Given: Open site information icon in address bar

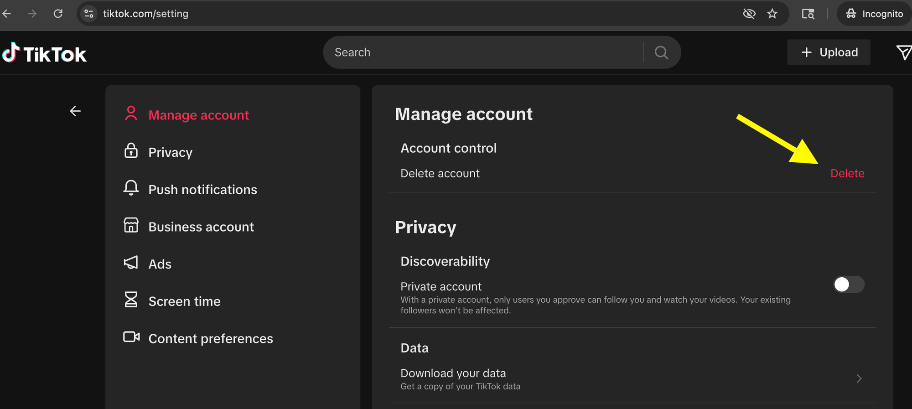Looking at the screenshot, I should [89, 14].
